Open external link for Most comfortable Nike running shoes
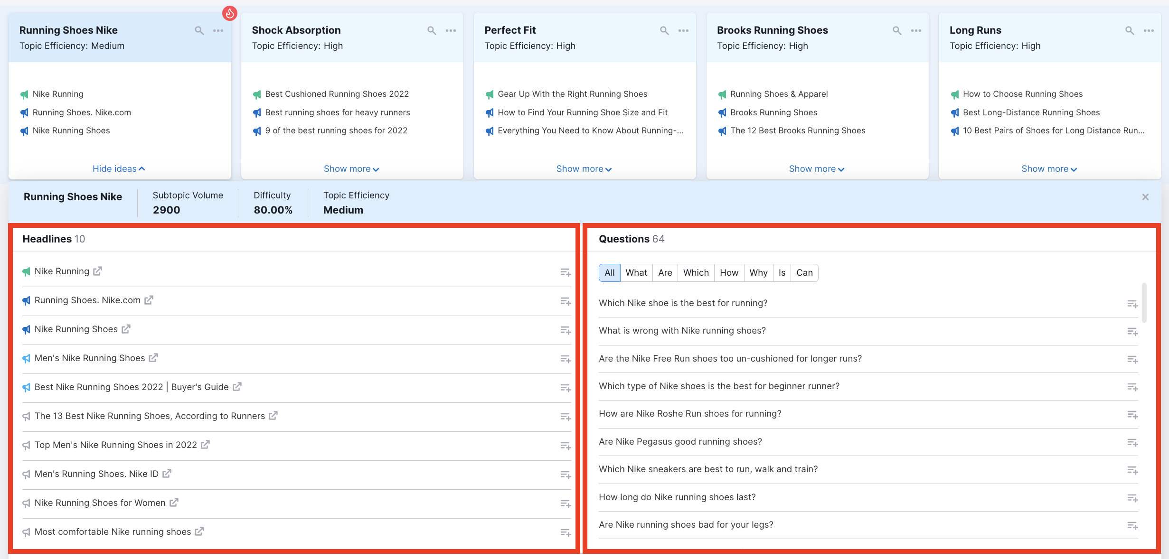 click(x=199, y=532)
